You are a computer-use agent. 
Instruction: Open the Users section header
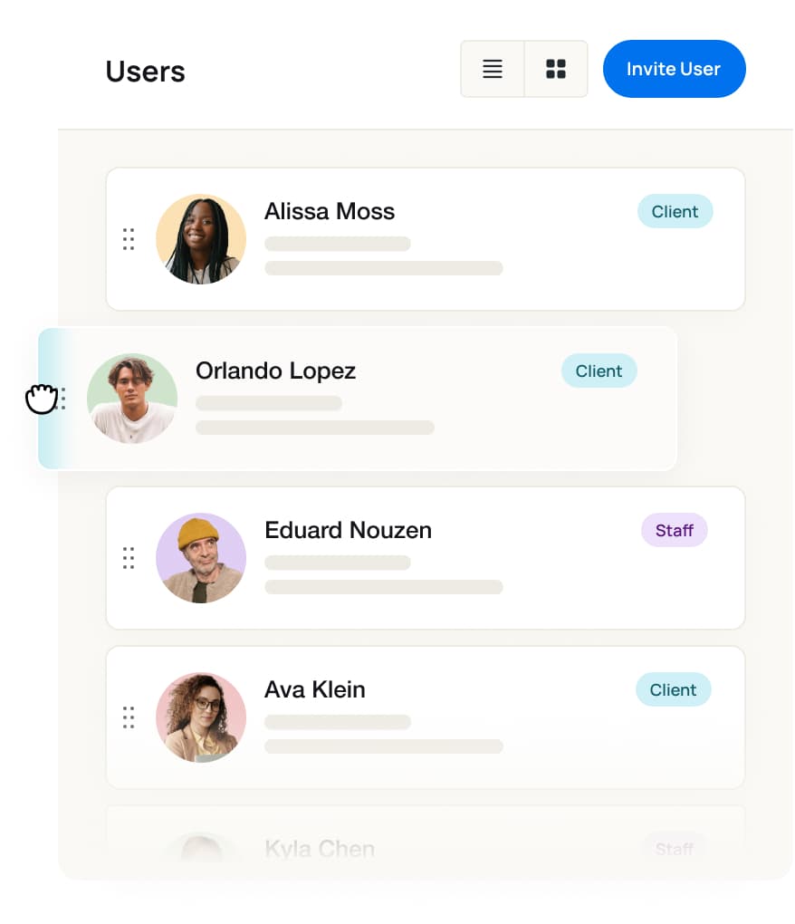pos(145,71)
